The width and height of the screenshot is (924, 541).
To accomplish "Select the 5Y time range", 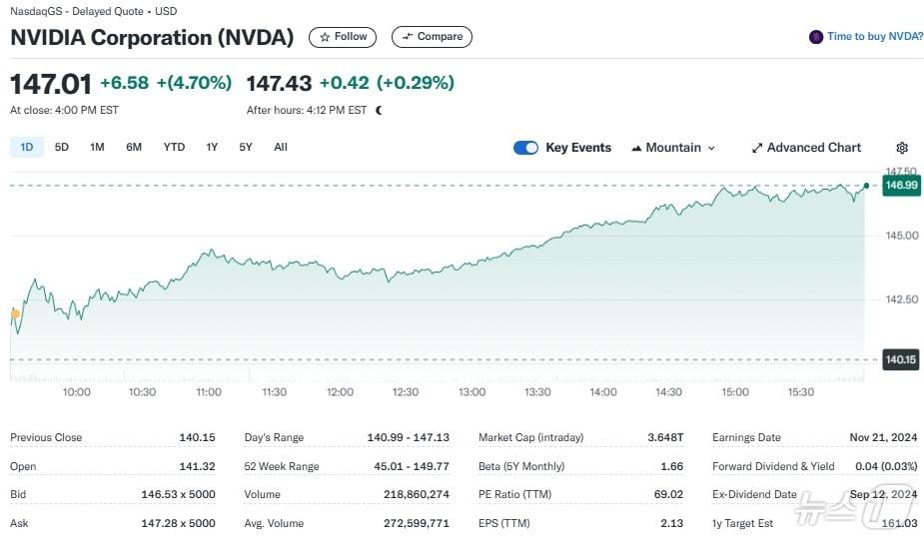I will [x=246, y=147].
